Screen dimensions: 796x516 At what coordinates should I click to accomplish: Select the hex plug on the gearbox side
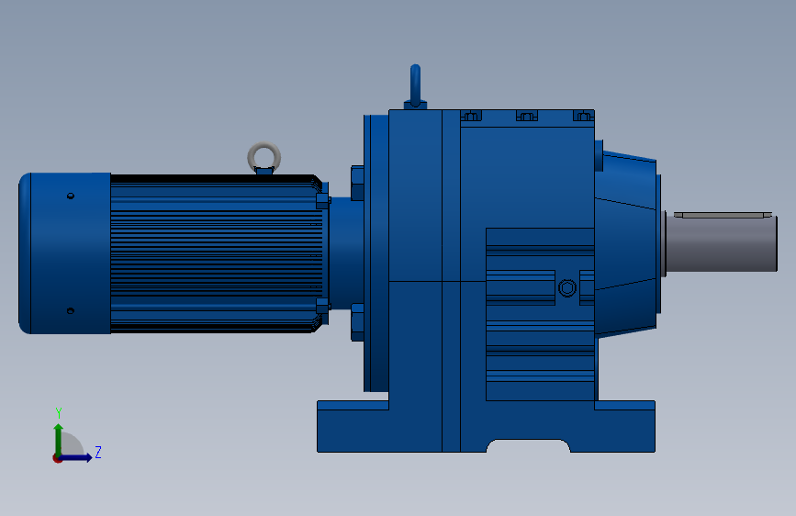click(x=567, y=288)
